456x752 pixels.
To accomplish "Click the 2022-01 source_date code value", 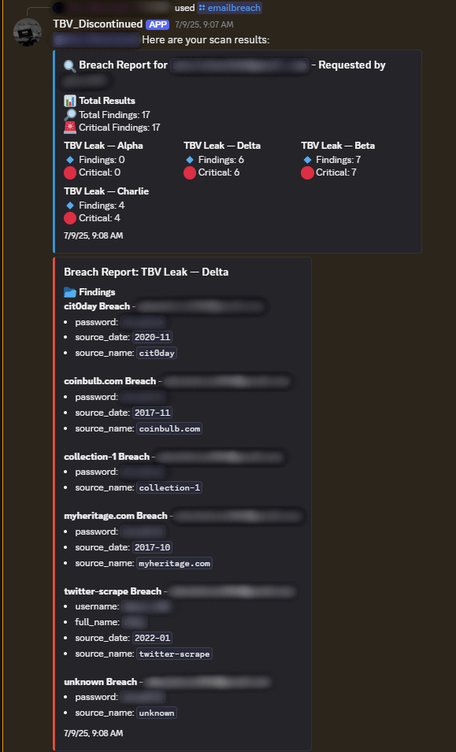I will coord(152,638).
